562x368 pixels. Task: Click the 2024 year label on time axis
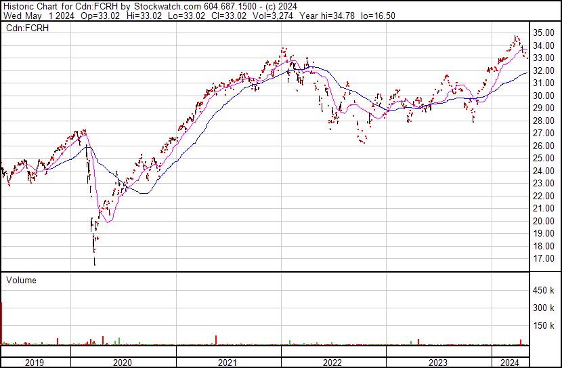pyautogui.click(x=510, y=363)
